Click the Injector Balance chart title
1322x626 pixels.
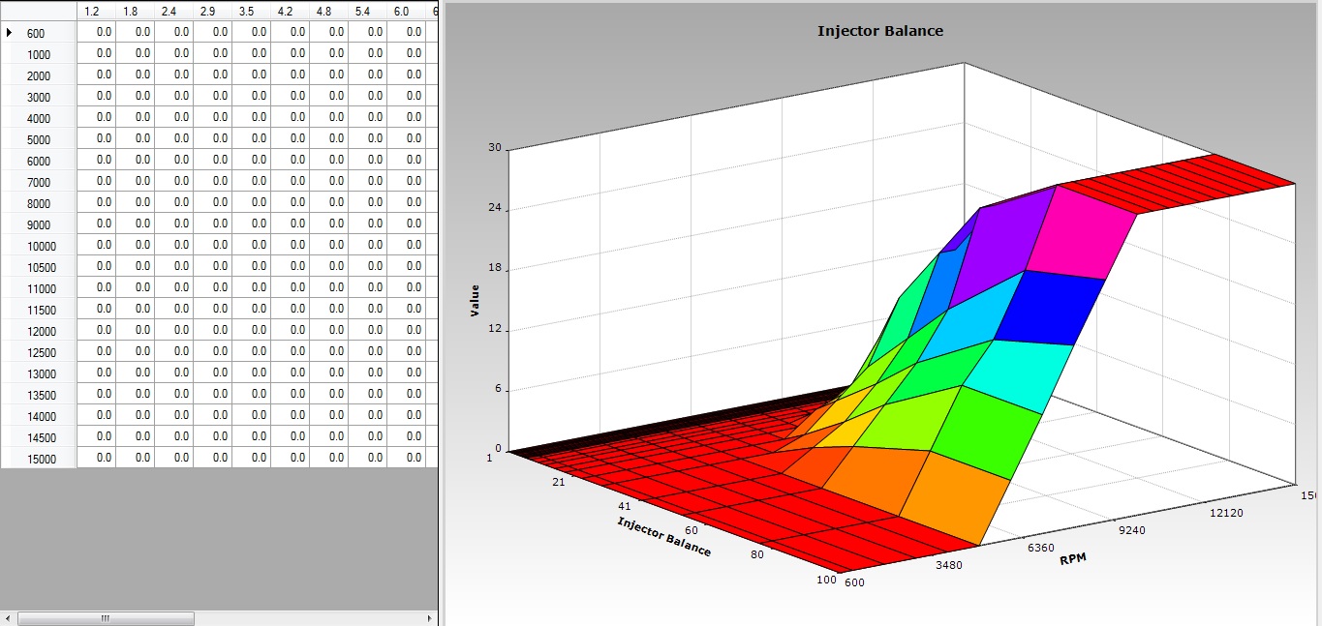(879, 31)
